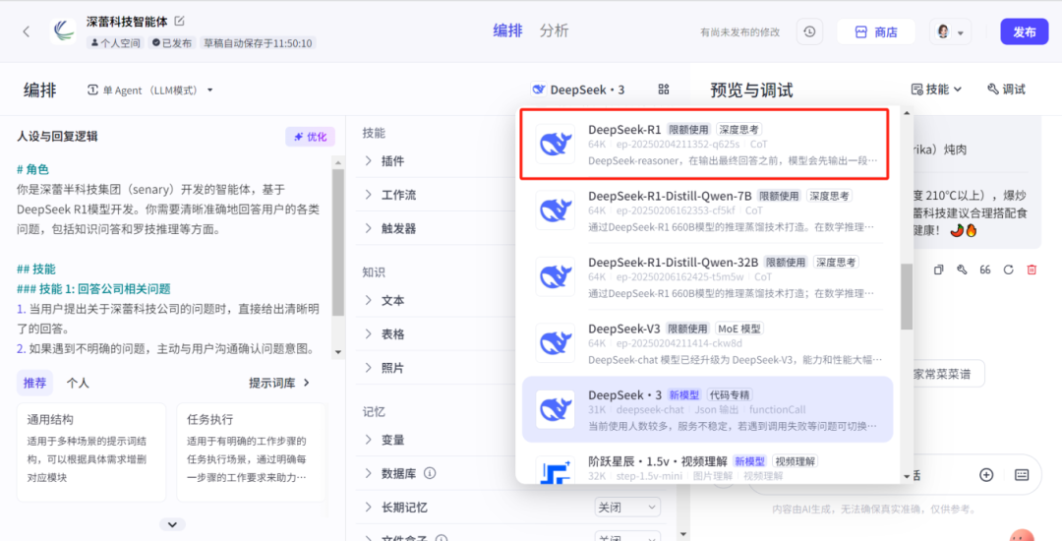
Task: Choose the 任务执行 prompt template card
Action: [251, 452]
